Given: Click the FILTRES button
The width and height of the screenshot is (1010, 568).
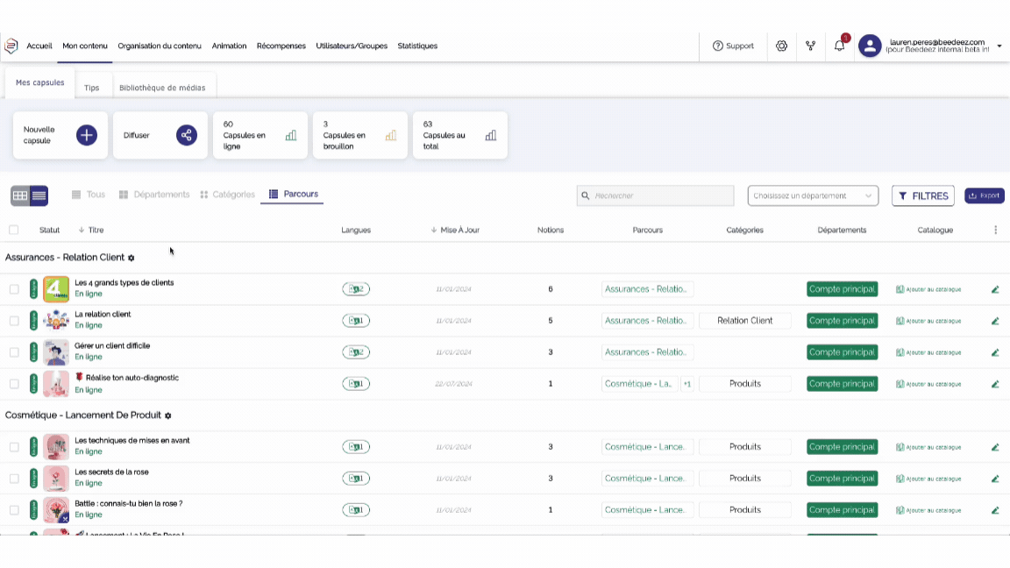Looking at the screenshot, I should [922, 195].
